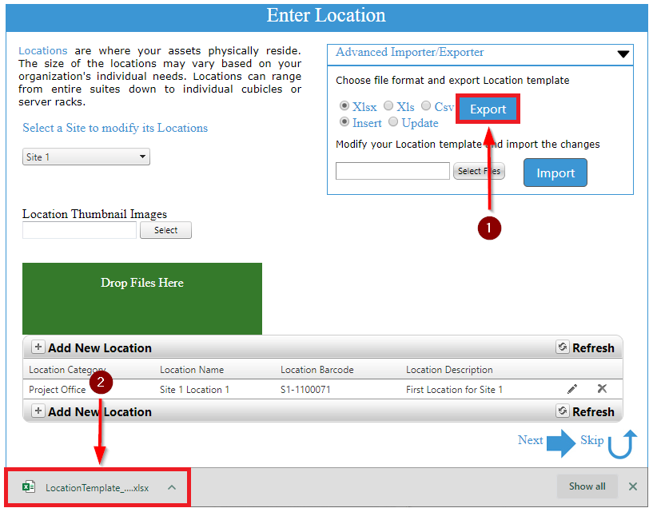
Task: Click the top Refresh icon
Action: pos(562,347)
